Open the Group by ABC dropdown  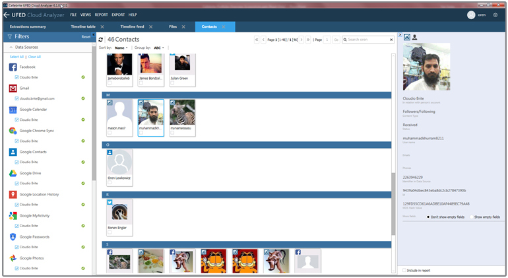(x=159, y=48)
